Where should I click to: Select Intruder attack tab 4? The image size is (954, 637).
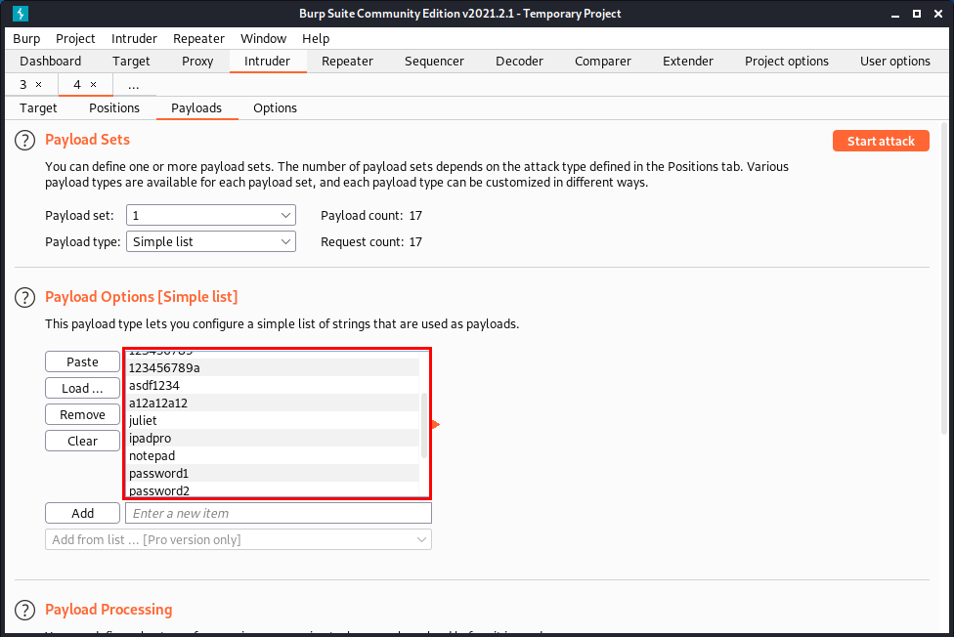[77, 85]
